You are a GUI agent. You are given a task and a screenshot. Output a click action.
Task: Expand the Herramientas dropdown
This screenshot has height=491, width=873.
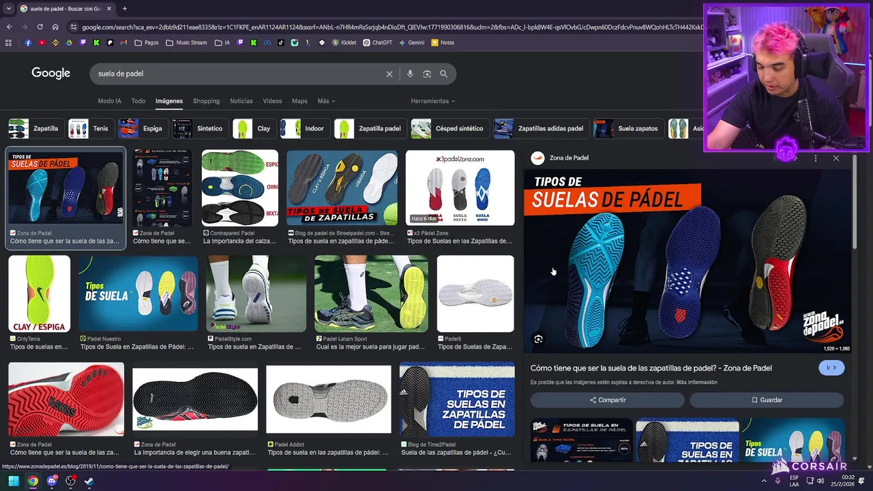pos(432,101)
